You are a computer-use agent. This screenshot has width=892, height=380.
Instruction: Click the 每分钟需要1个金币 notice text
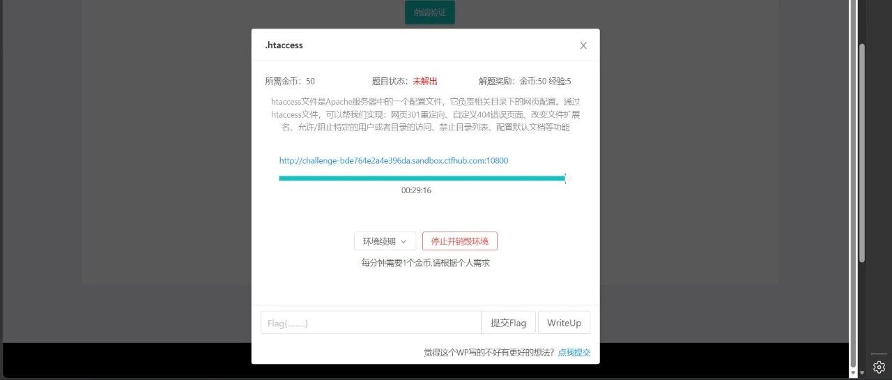pyautogui.click(x=425, y=263)
